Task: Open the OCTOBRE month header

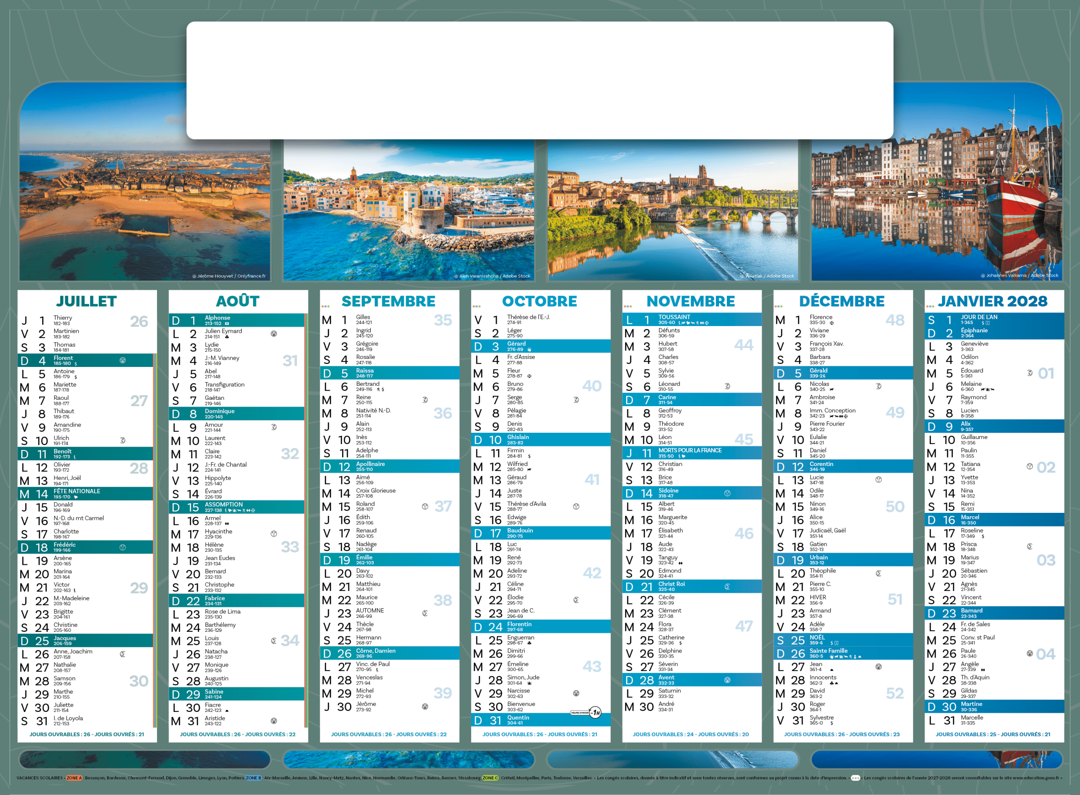Action: pyautogui.click(x=540, y=301)
